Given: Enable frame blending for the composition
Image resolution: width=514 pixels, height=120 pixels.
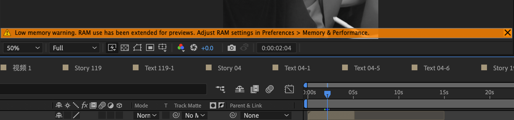Looking at the screenshot, I should pos(255,89).
